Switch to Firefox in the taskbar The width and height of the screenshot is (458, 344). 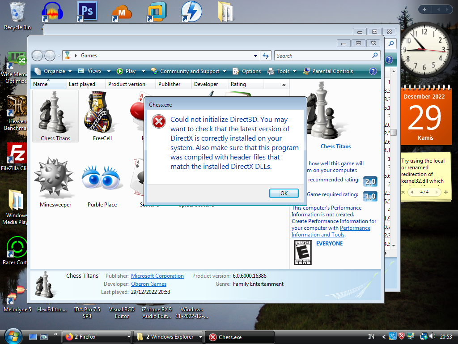(x=97, y=337)
